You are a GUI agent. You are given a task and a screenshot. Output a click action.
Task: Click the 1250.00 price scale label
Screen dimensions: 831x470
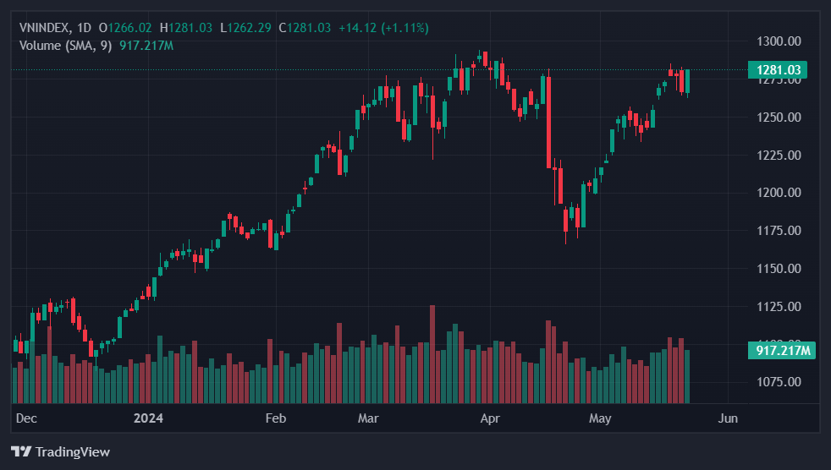(777, 117)
